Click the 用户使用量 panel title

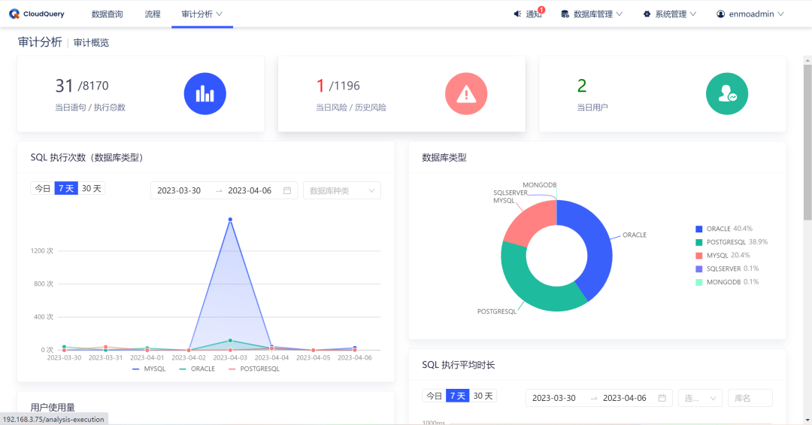click(x=53, y=408)
